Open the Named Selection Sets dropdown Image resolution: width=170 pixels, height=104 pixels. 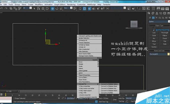tap(125, 8)
